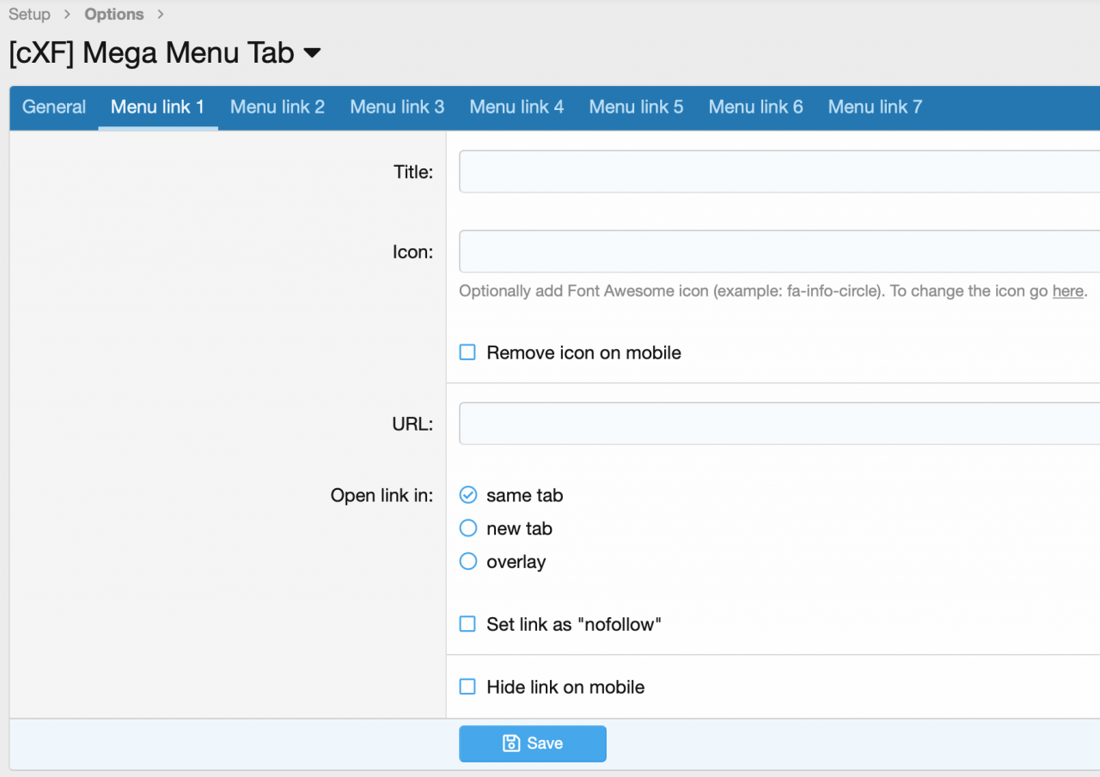
Task: Click the floppy disk icon on Save
Action: point(511,743)
